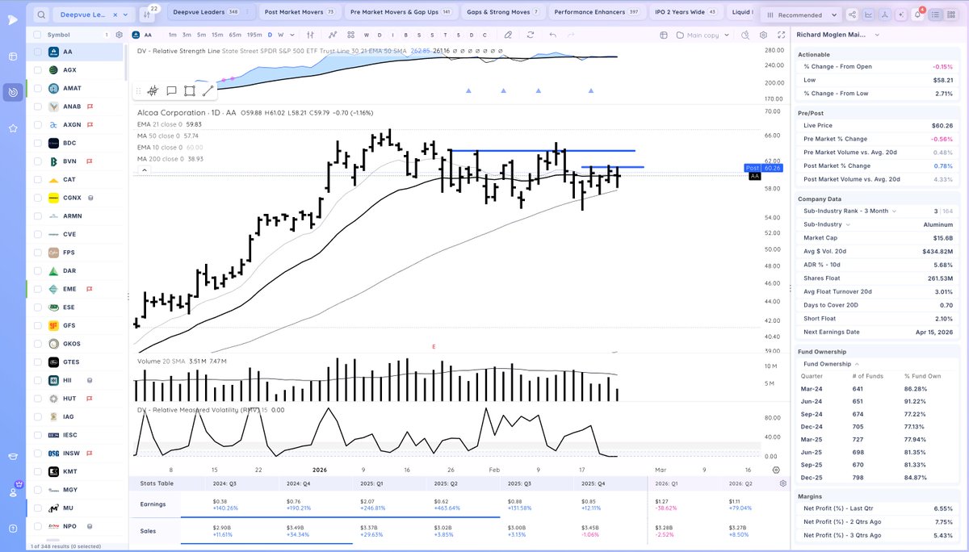Open the Sub-Industry chevron dropdown
The width and height of the screenshot is (969, 552).
coord(848,224)
